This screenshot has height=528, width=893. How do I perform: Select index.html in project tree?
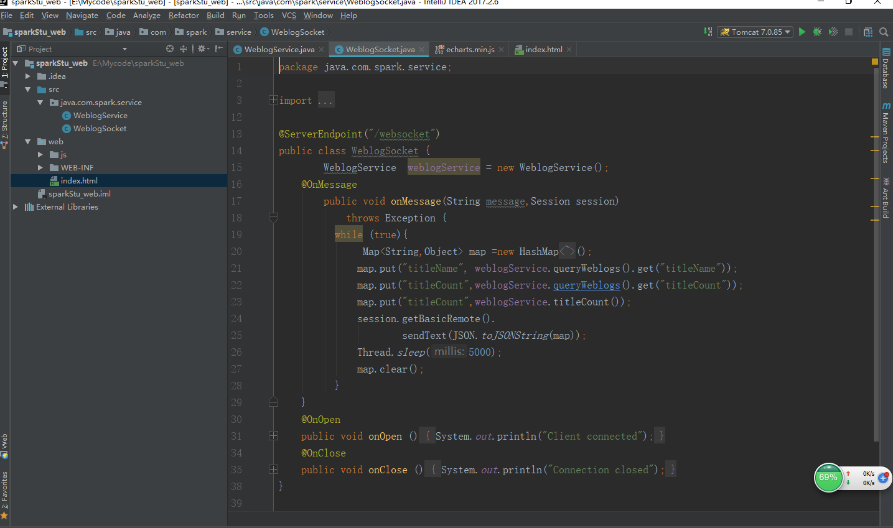[79, 181]
